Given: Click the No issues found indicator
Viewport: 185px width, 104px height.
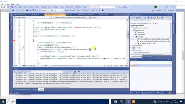Looking at the screenshot, I should pos(29,66).
